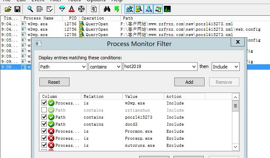Uncheck the Procmon.exe Exclude filter checkbox
Screen dimensions: 270x158
44,131
